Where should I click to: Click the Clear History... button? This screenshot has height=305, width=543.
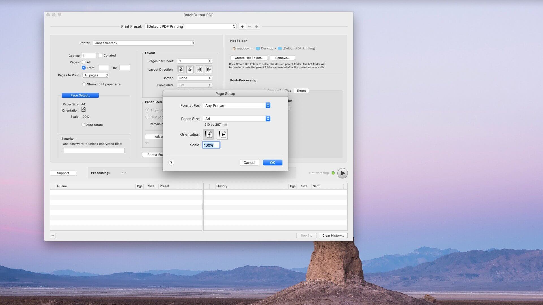pos(333,235)
